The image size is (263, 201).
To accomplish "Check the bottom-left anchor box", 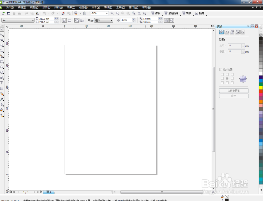I will [222, 83].
